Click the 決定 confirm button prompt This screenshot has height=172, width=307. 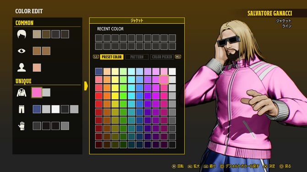coord(269,167)
